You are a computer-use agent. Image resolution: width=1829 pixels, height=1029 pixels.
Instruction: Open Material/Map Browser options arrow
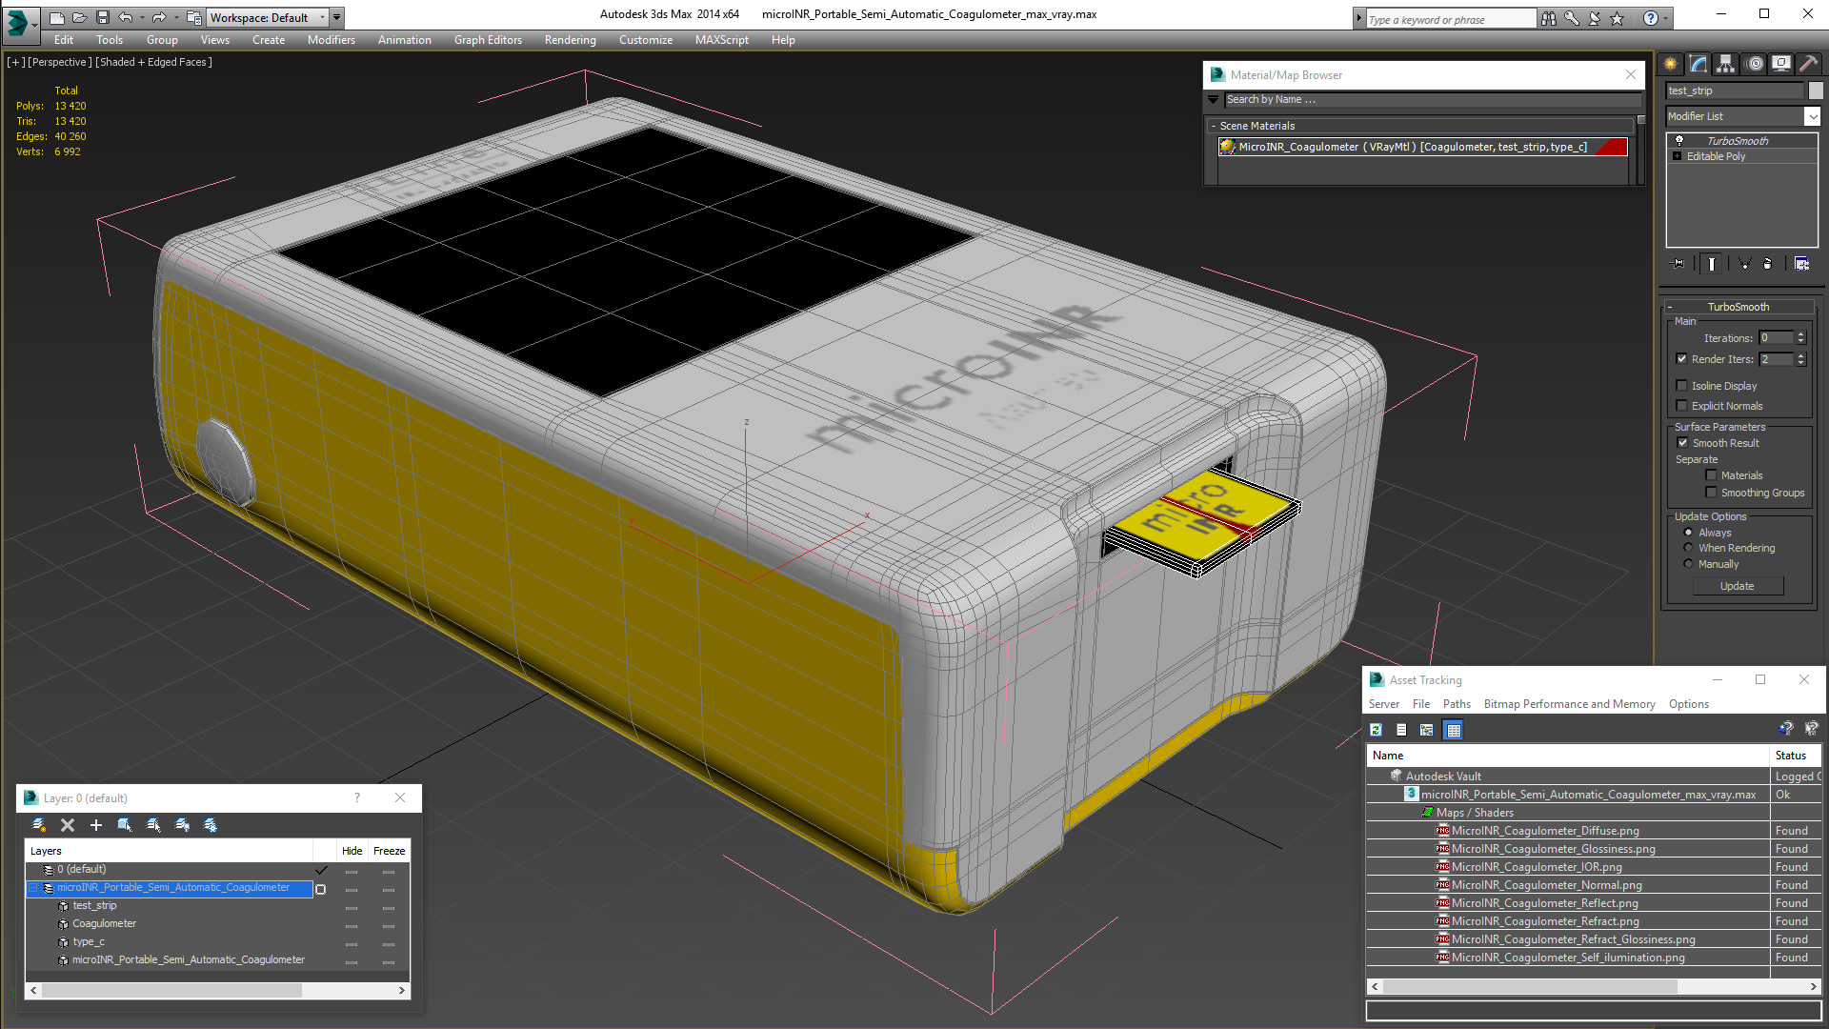1213,99
